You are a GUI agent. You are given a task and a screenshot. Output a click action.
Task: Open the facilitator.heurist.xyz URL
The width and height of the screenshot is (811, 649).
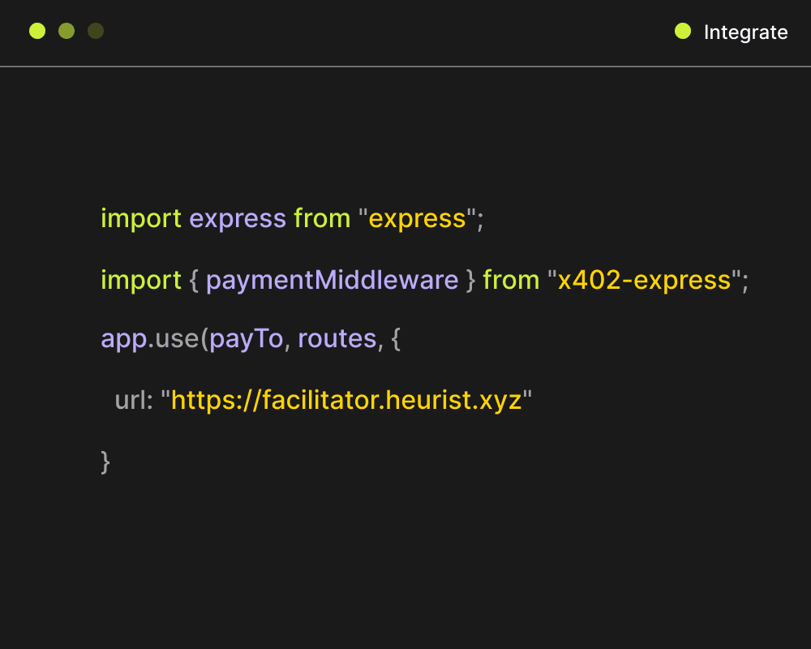pyautogui.click(x=346, y=400)
